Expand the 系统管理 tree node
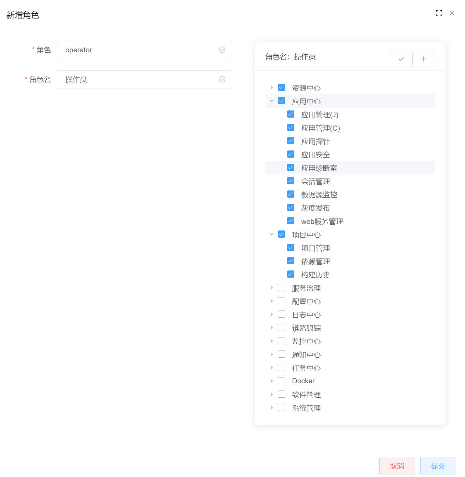Viewport: 465px width, 477px height. (272, 408)
